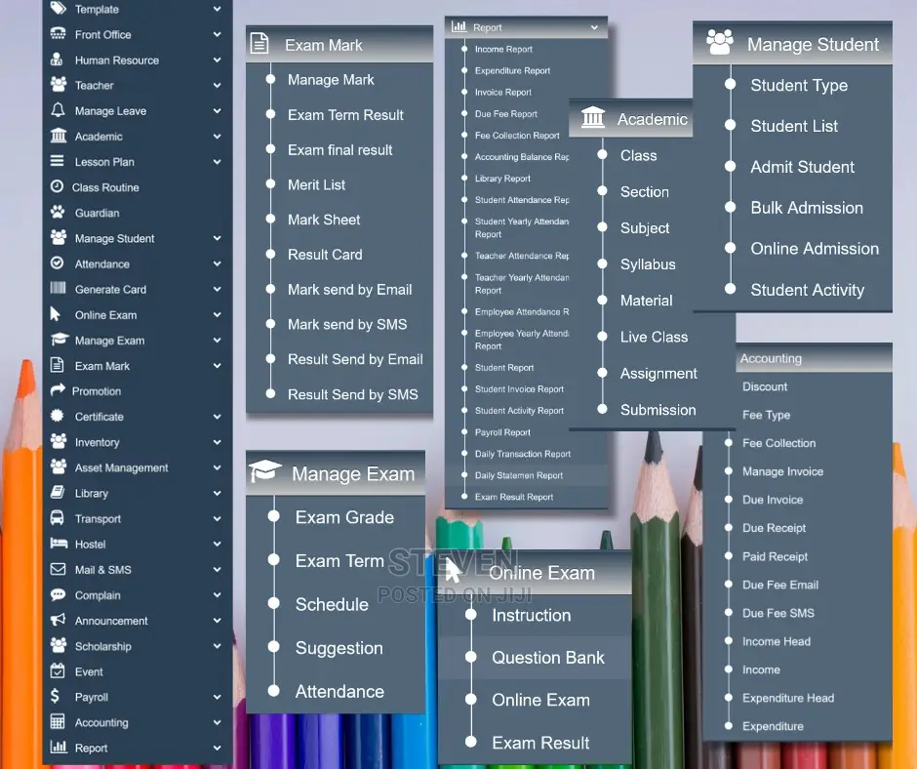Viewport: 917px width, 769px height.
Task: Open Student List in Manage Student panel
Action: [794, 126]
